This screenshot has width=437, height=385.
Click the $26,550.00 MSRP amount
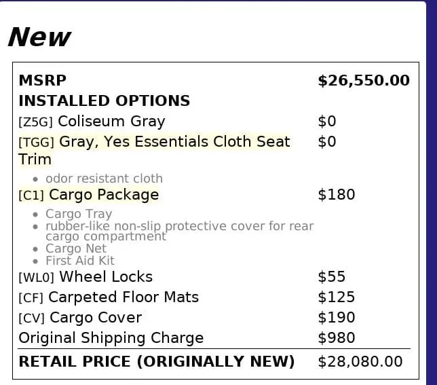pos(363,81)
